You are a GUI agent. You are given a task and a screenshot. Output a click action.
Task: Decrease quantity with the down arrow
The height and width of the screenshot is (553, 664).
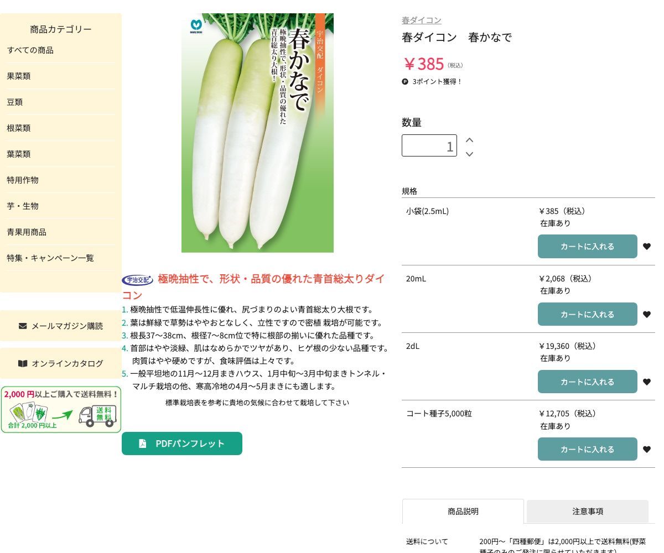pyautogui.click(x=469, y=154)
